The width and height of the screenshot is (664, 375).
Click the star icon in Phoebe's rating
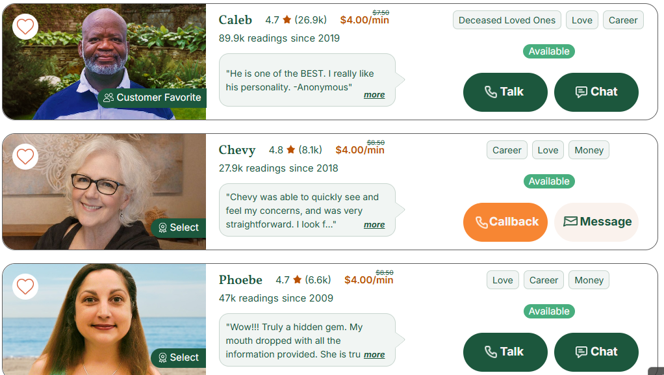298,280
